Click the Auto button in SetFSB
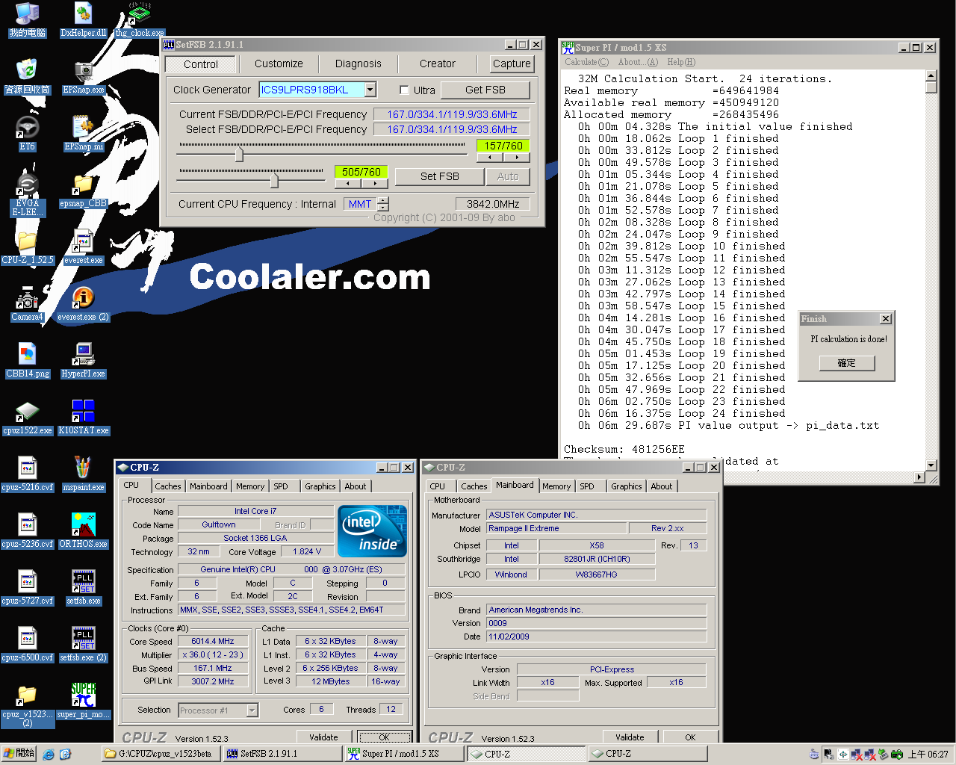Viewport: 956px width, 765px height. coord(508,176)
